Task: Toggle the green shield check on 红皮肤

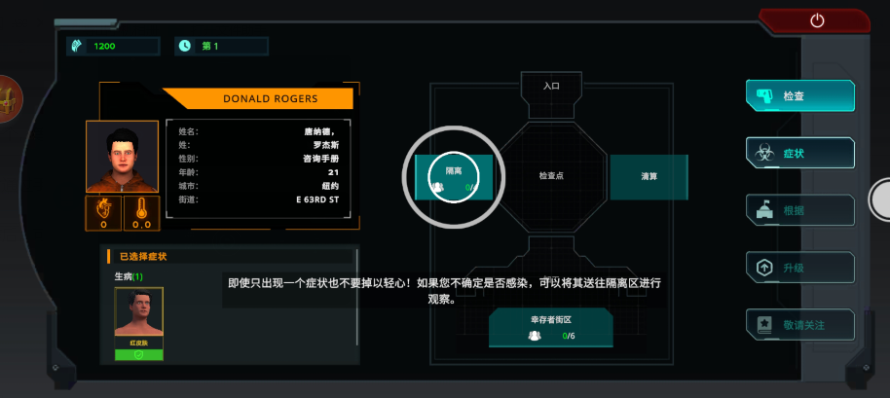Action: (138, 355)
